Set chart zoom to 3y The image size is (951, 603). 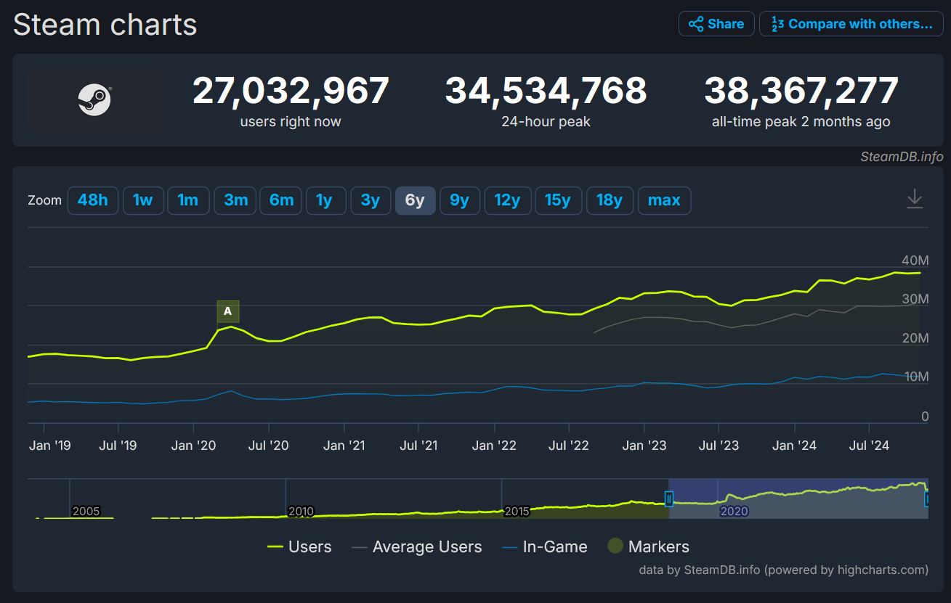pos(371,201)
